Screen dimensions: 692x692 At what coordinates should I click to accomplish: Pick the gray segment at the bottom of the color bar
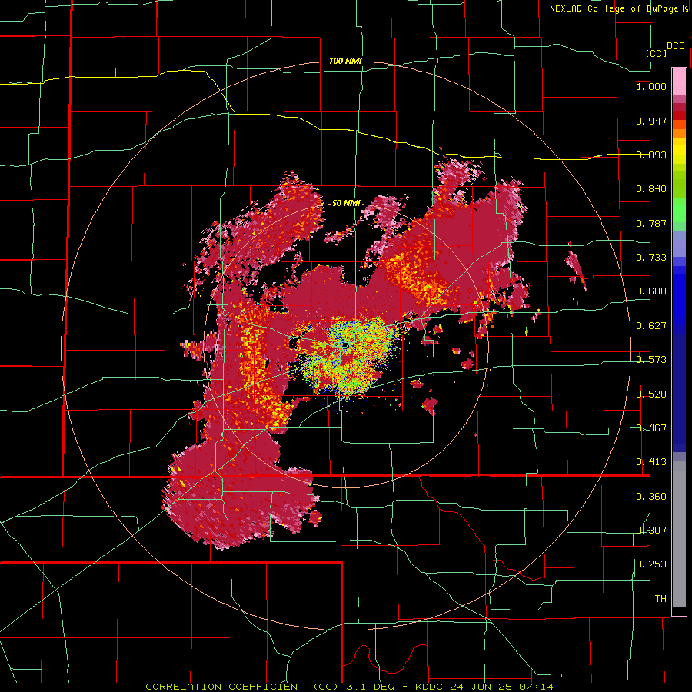[679, 534]
